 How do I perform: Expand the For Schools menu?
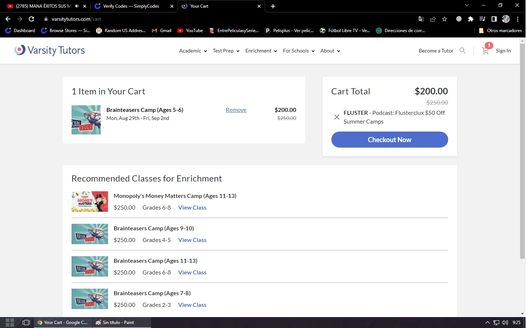click(299, 51)
